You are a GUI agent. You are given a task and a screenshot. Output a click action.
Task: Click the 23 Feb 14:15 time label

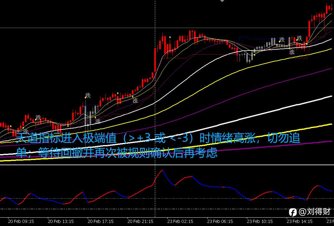pyautogui.click(x=300, y=221)
